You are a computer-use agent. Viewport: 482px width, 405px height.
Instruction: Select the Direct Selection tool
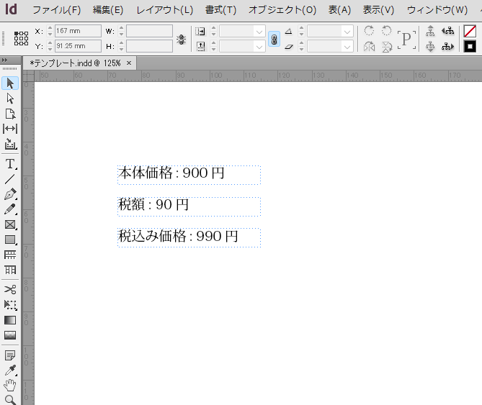[10, 99]
